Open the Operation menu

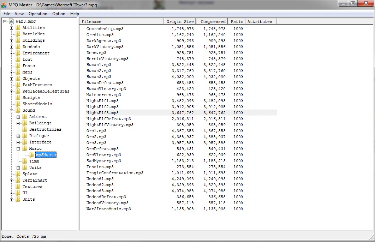point(38,14)
